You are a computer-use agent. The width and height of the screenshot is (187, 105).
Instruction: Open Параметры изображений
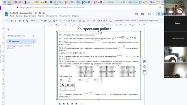(x=125, y=21)
